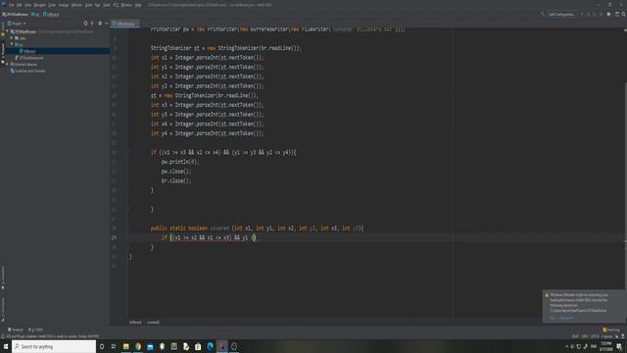This screenshot has height=353, width=627.
Task: Open the Event Log button
Action: coord(610,329)
